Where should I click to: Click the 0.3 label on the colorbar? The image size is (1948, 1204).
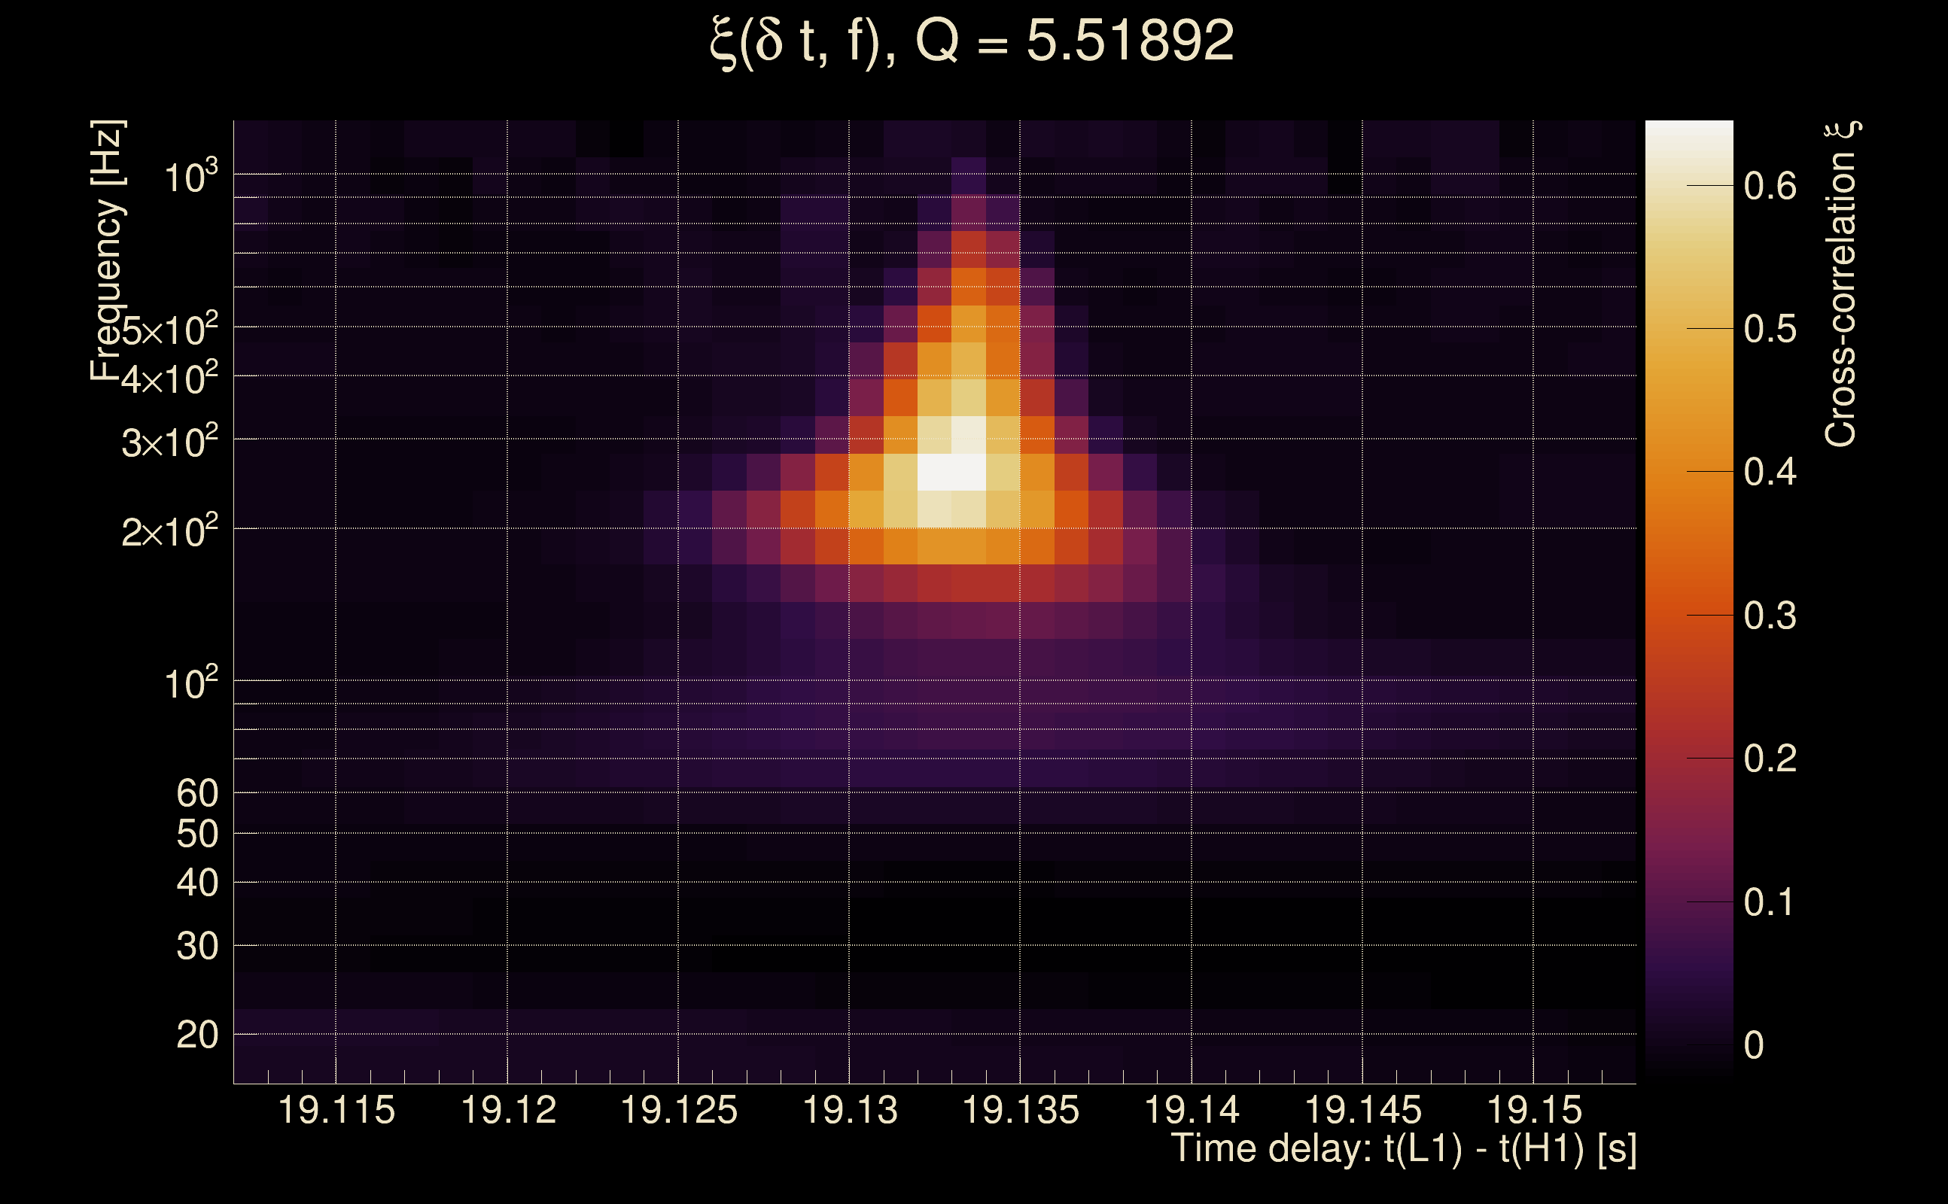click(x=1770, y=616)
